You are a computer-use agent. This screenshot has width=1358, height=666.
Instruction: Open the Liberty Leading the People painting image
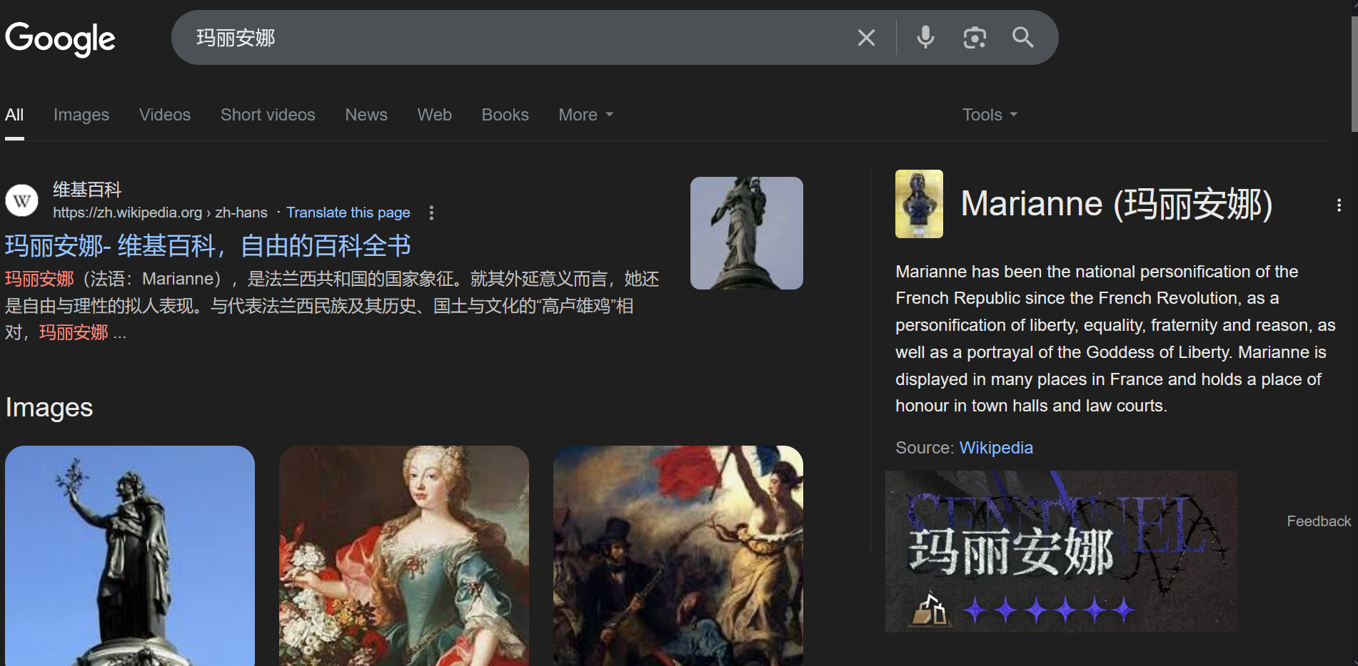tap(678, 555)
